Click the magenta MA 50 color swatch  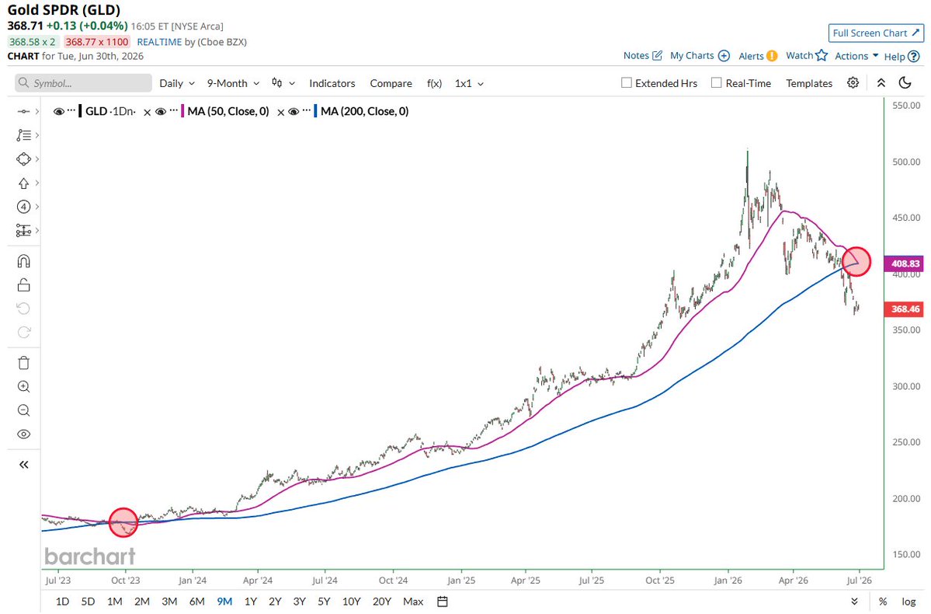(182, 111)
